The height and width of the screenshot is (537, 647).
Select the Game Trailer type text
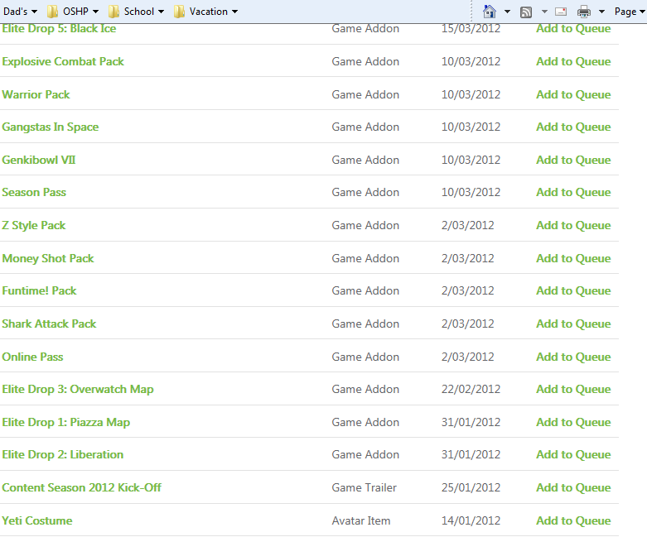pos(364,487)
